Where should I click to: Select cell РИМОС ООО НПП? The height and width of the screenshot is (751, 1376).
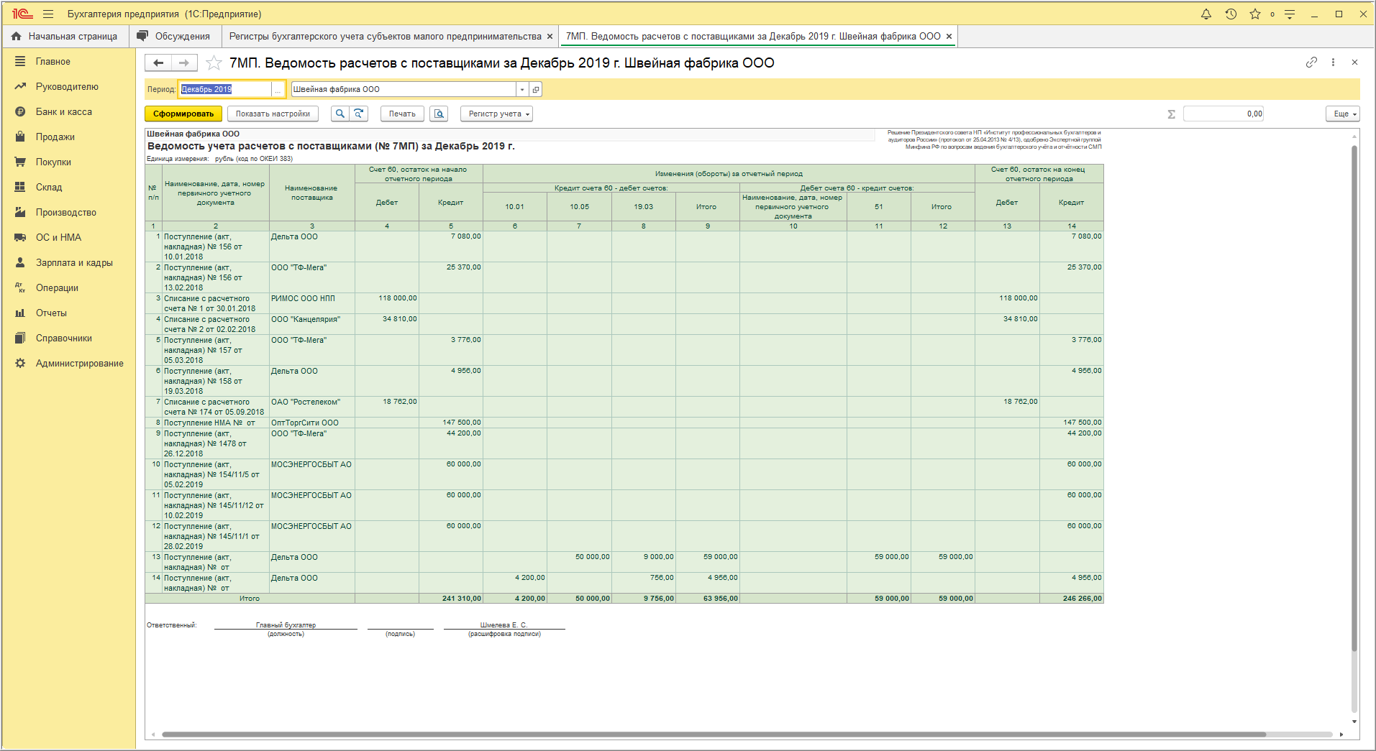pos(312,303)
